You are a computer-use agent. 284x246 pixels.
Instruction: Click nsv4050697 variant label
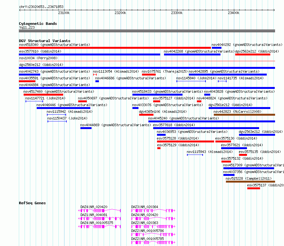tap(113, 98)
